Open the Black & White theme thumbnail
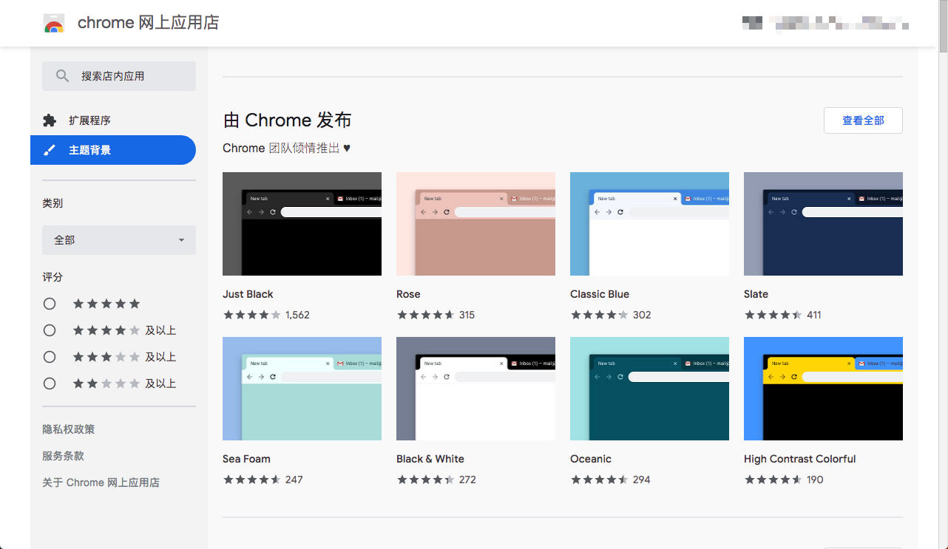 coord(475,389)
